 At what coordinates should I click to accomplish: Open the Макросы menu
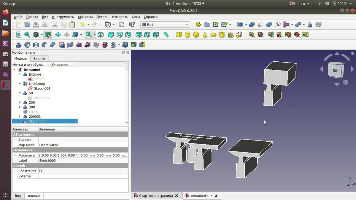85,17
